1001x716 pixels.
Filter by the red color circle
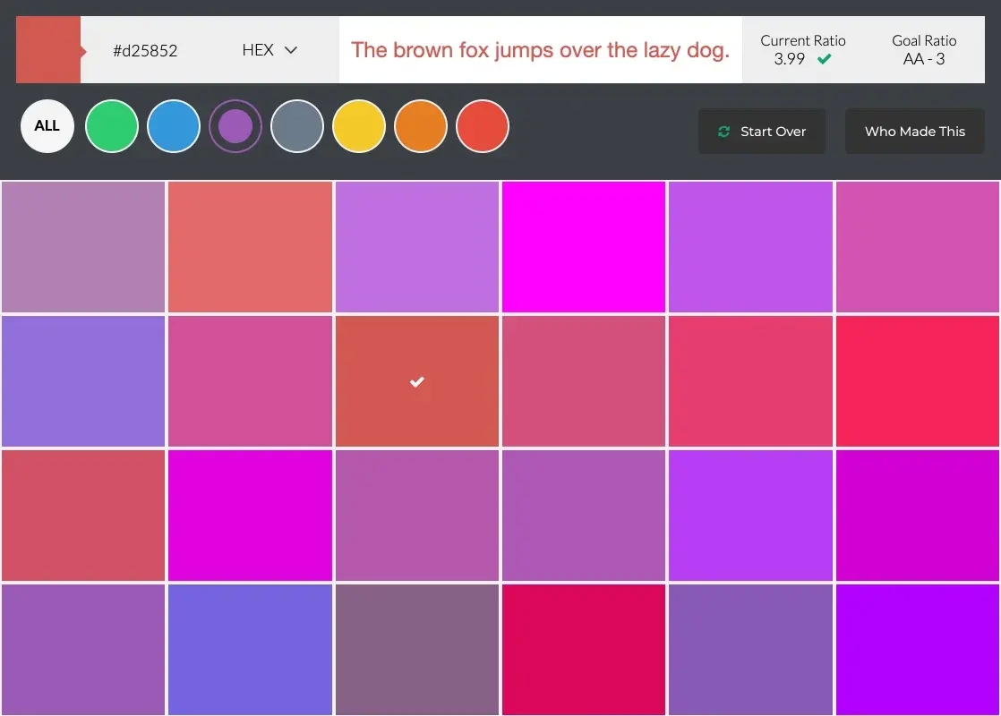(x=483, y=125)
